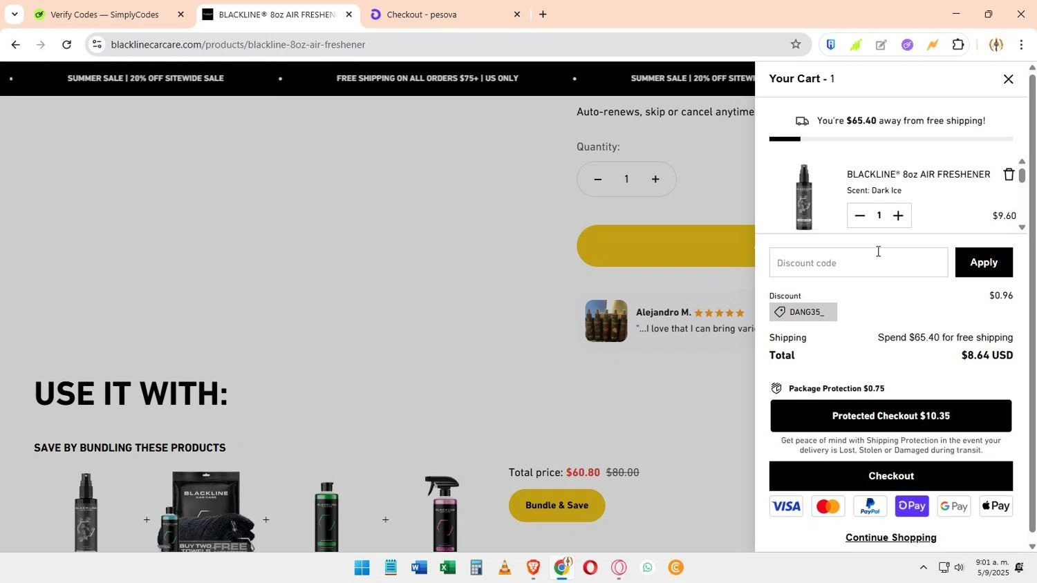Click Protected Checkout $10.35 button

[890, 416]
